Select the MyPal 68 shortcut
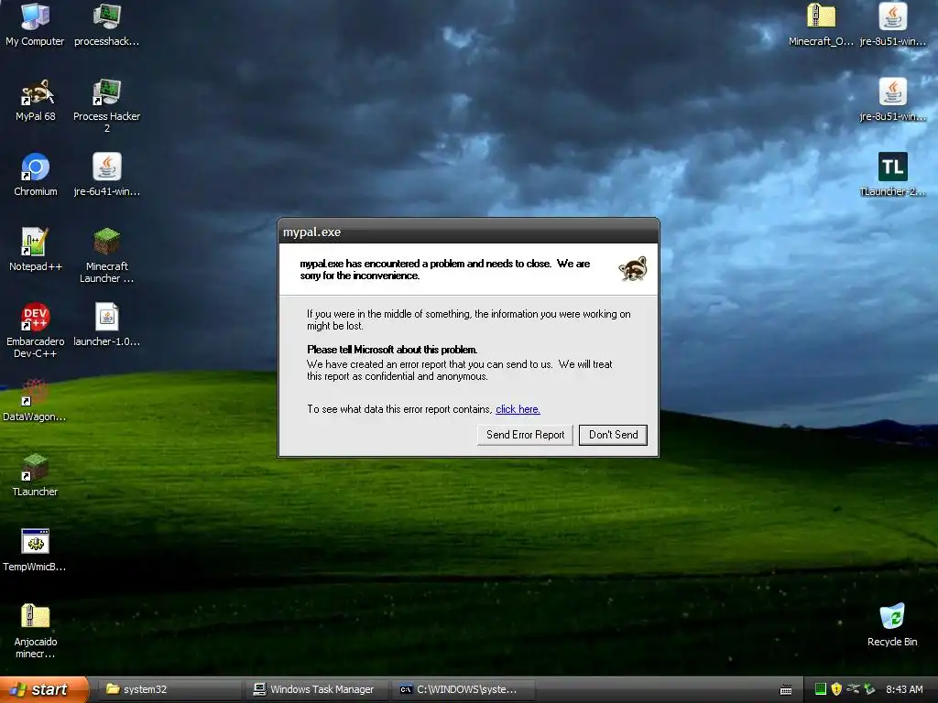938x703 pixels. [x=36, y=101]
